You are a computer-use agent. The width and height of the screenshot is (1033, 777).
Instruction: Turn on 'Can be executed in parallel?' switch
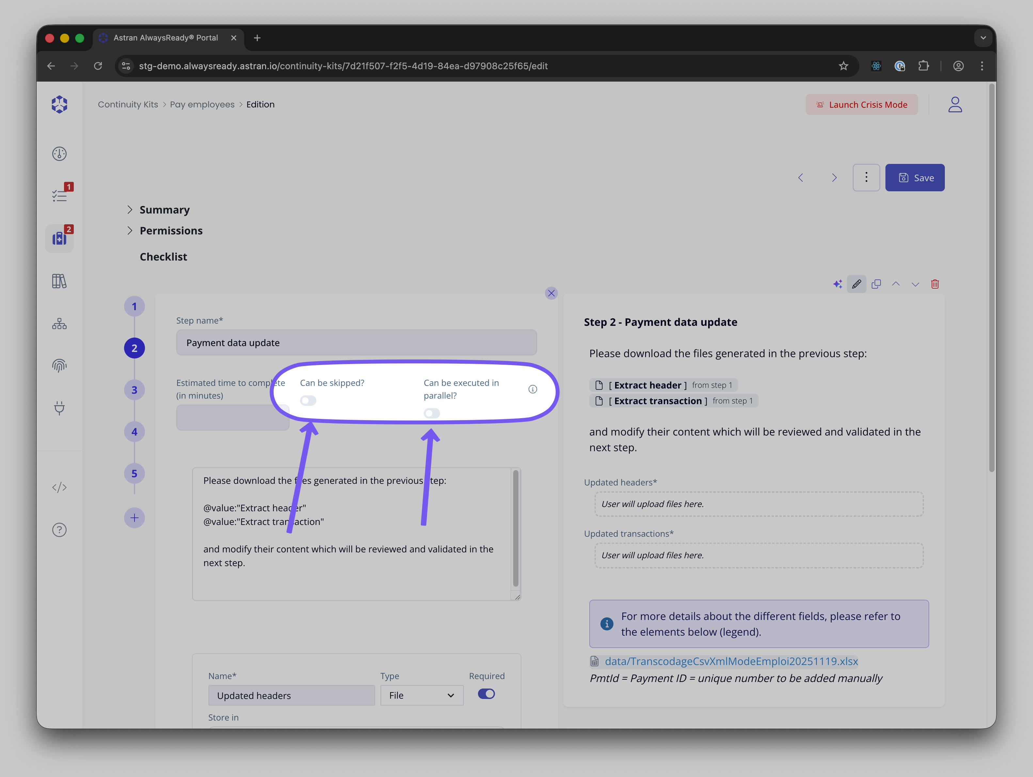tap(432, 413)
